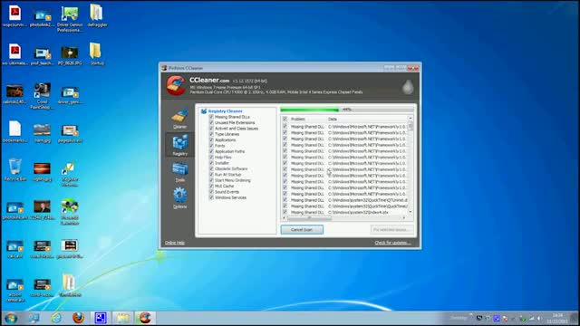Open the Online Help link

[x=175, y=243]
